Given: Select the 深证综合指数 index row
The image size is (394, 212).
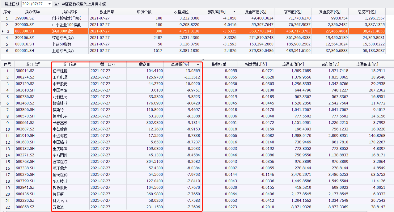Looking at the screenshot, I should [193, 38].
